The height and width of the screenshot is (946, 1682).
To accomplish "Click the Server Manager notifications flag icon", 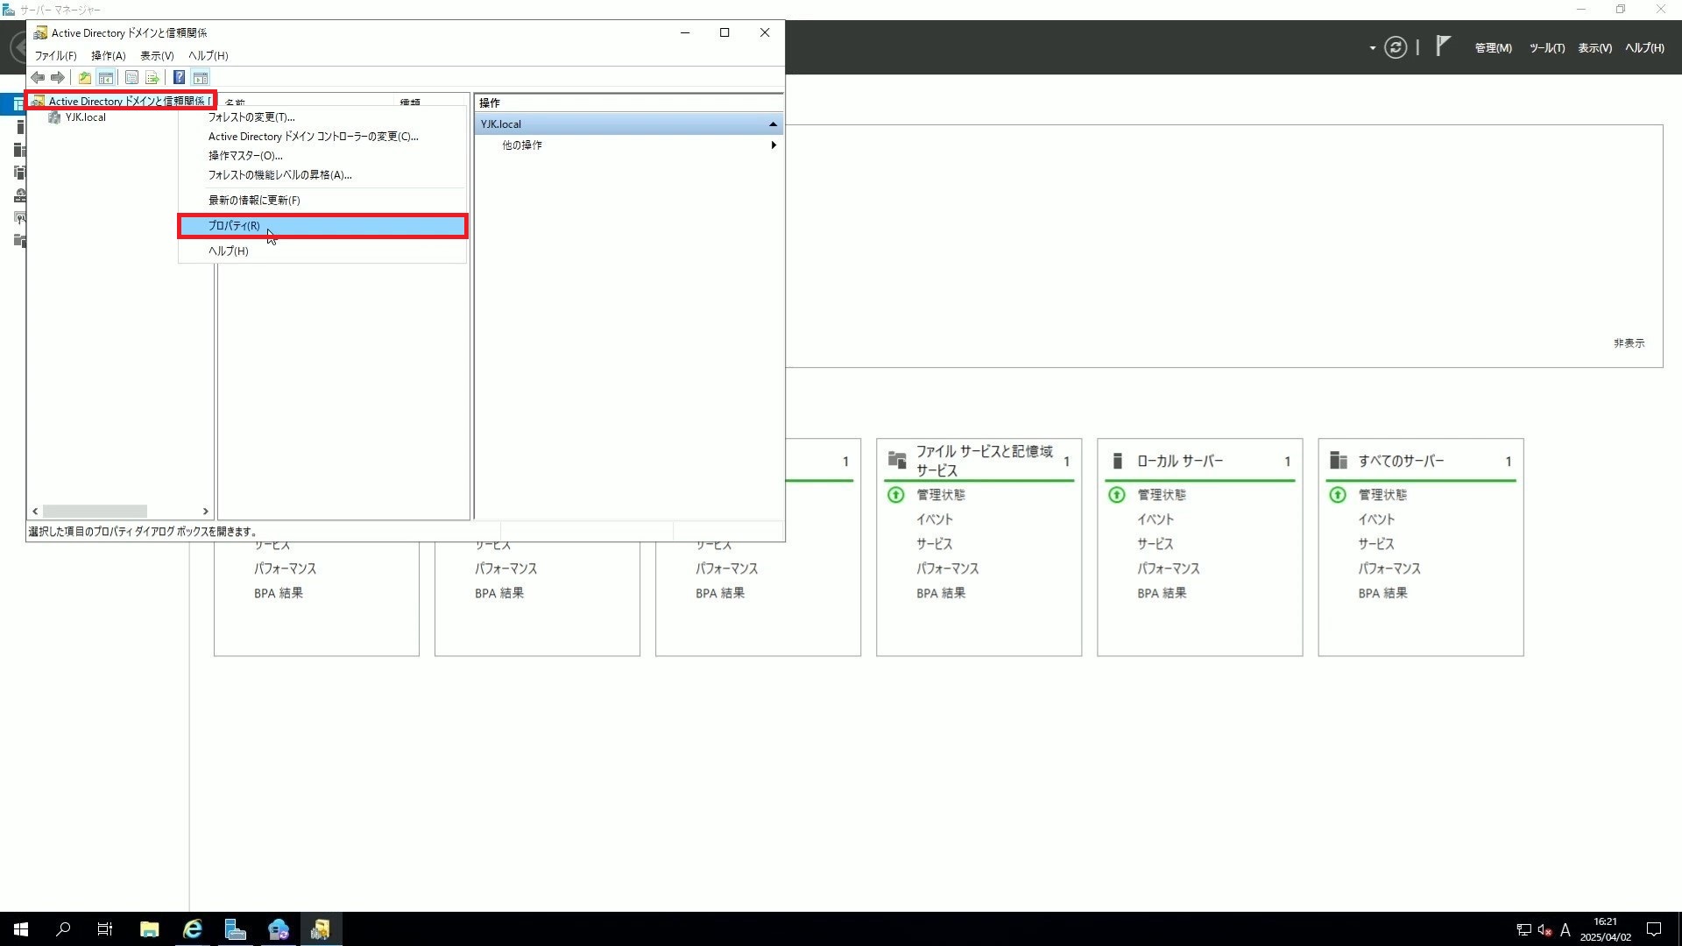I will click(x=1443, y=46).
